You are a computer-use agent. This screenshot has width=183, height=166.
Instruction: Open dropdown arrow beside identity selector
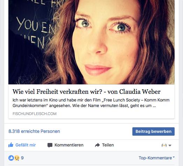click(170, 145)
